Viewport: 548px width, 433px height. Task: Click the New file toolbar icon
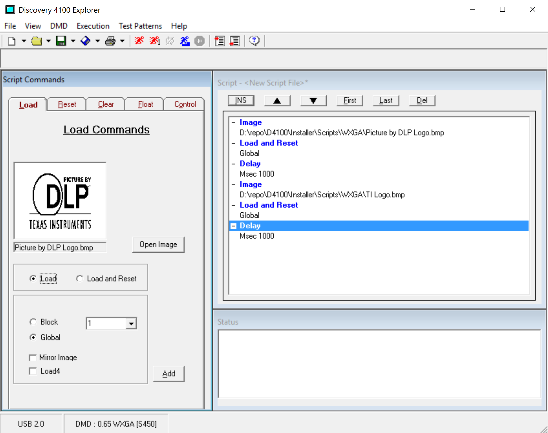pyautogui.click(x=12, y=41)
